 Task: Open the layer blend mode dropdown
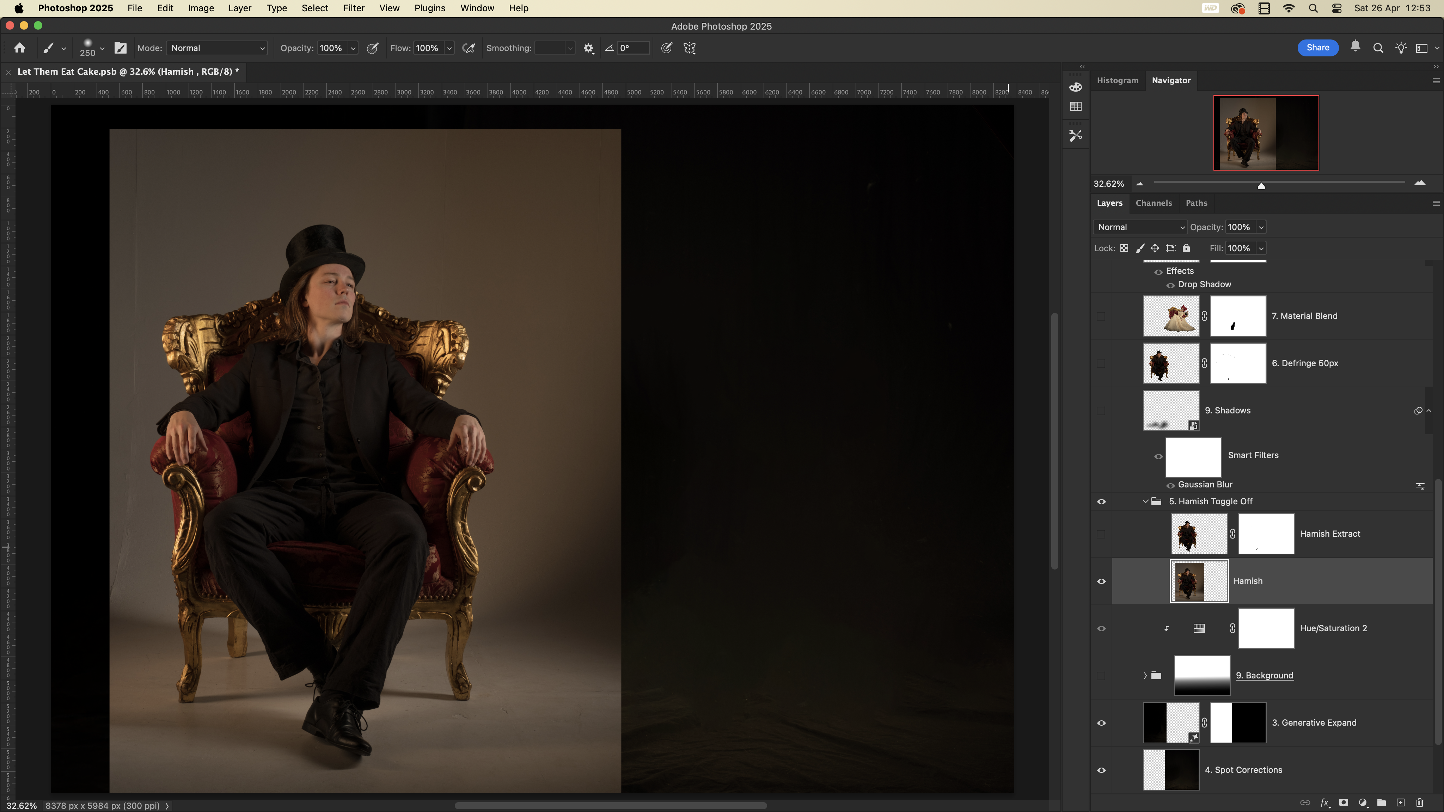tap(1140, 227)
